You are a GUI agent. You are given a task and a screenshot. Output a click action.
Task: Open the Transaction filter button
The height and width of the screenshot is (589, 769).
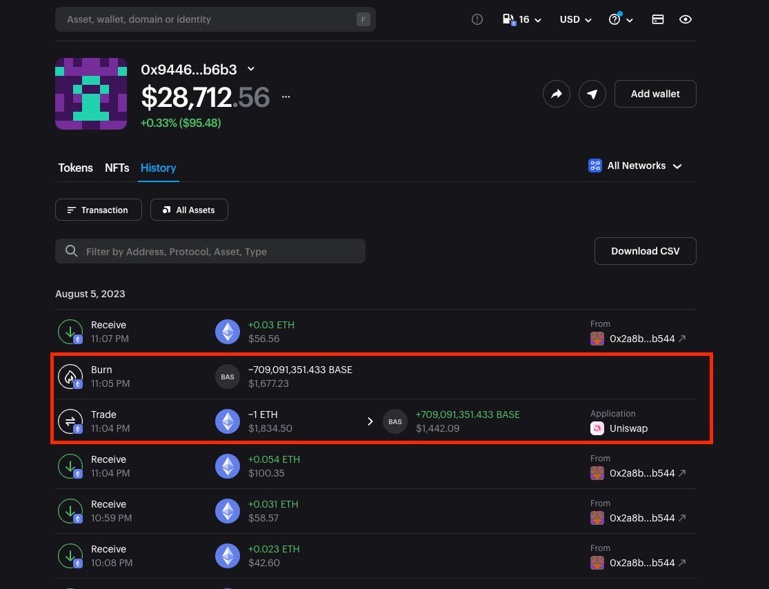coord(99,210)
